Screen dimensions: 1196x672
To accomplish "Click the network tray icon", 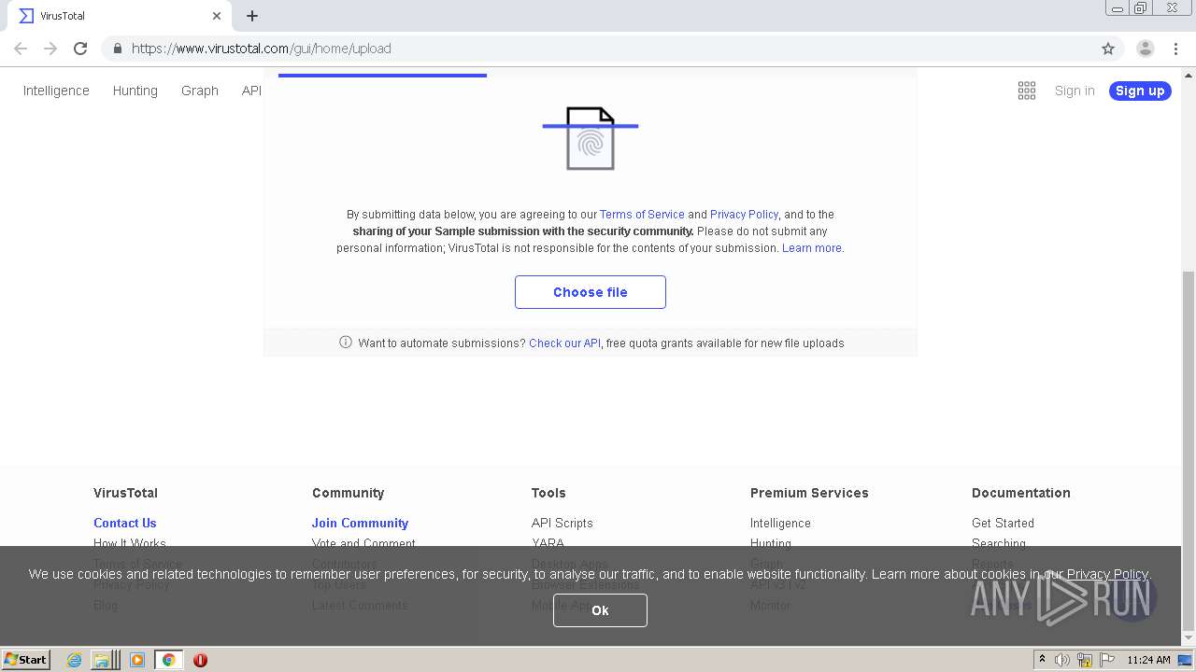I will coord(1084,660).
